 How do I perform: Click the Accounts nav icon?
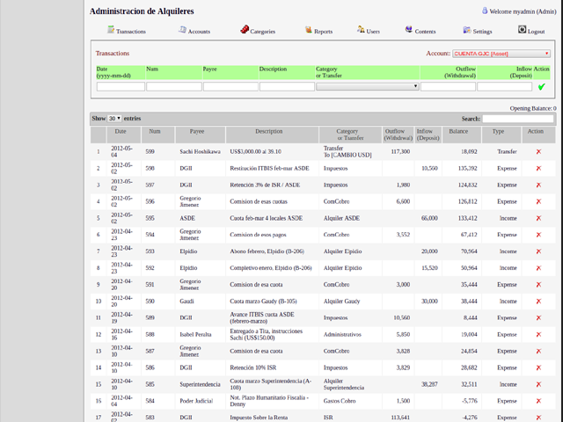pyautogui.click(x=182, y=29)
